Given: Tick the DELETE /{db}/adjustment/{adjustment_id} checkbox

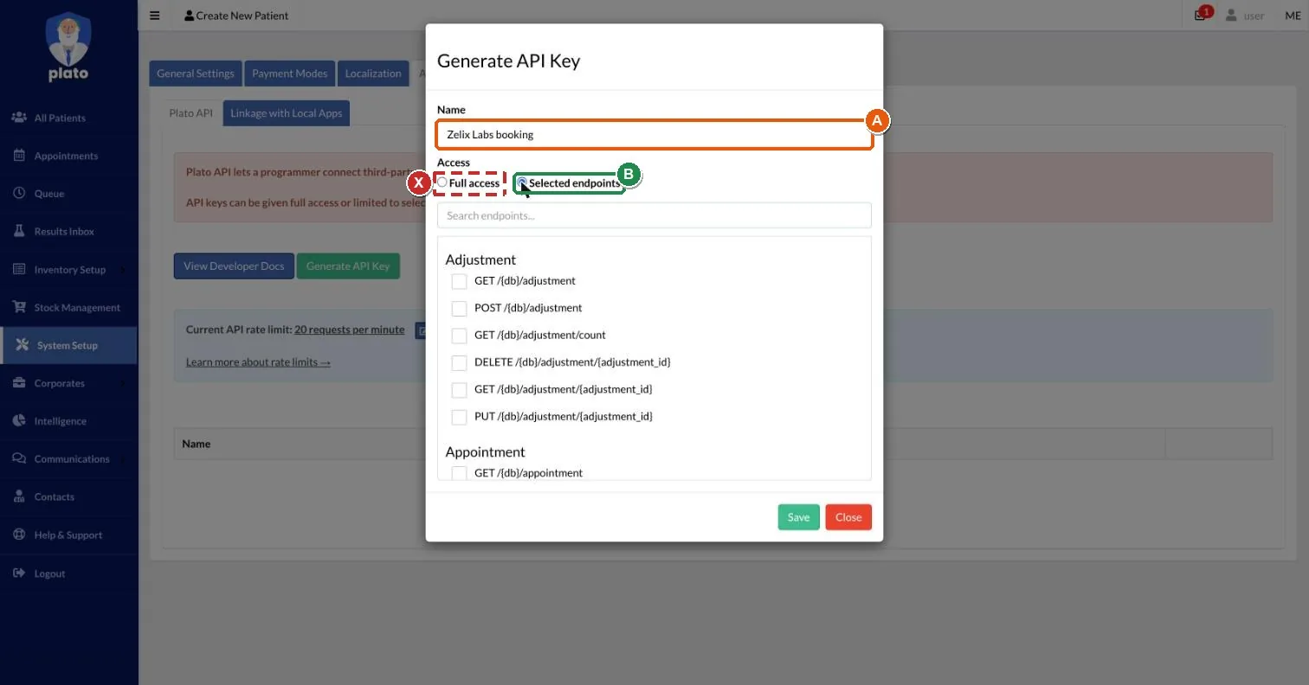Looking at the screenshot, I should point(459,362).
